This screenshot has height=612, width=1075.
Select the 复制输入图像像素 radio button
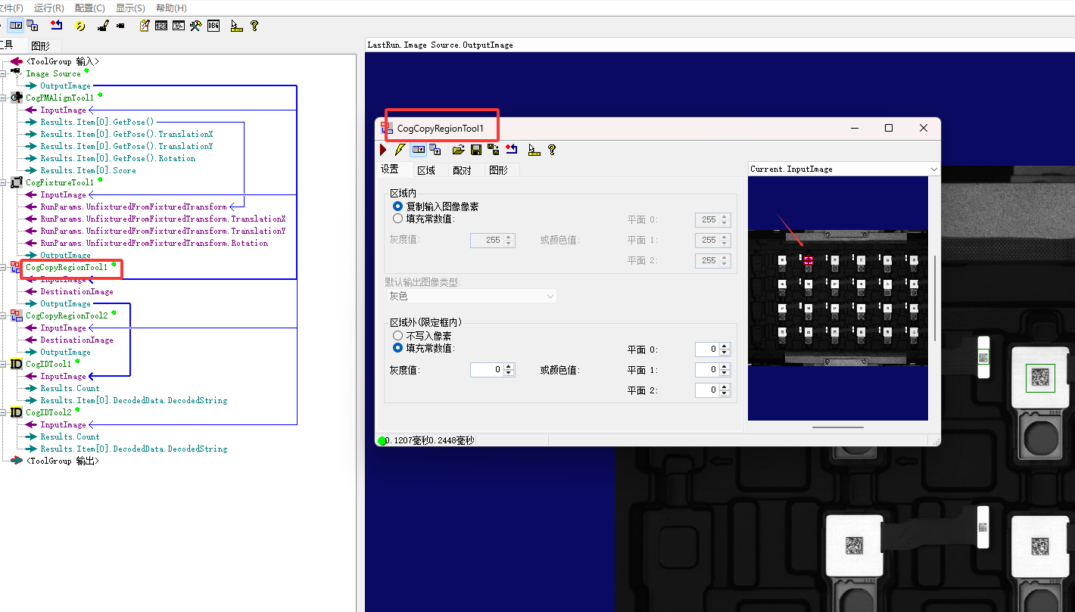(397, 206)
